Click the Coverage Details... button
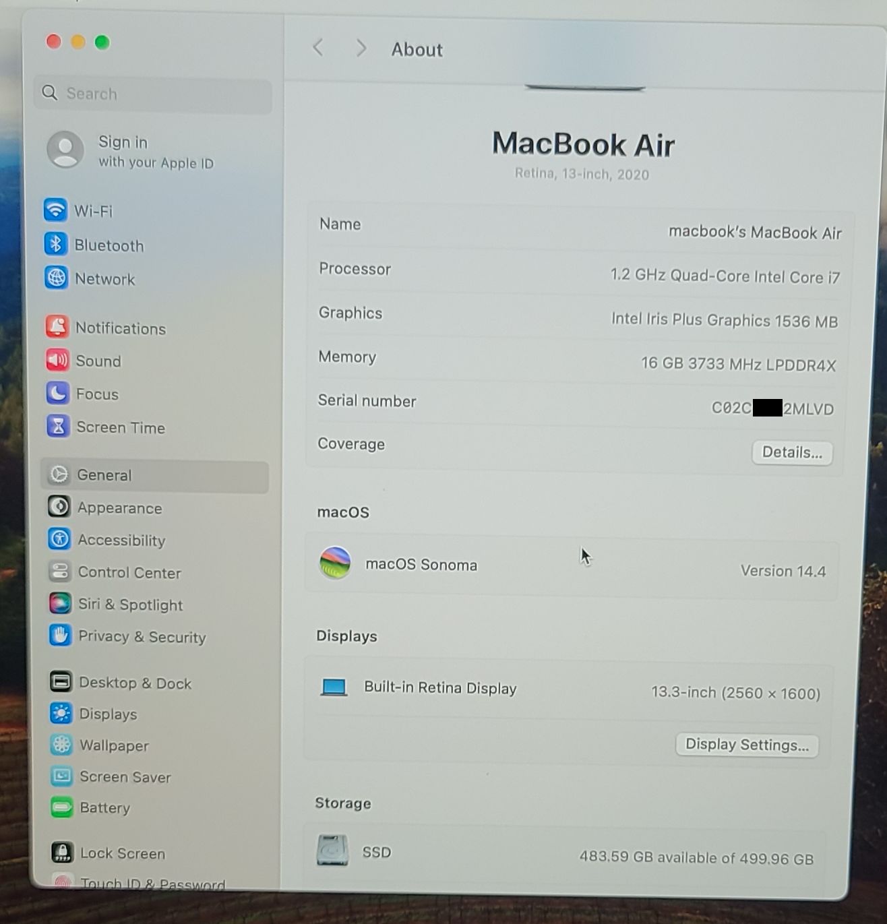Viewport: 887px width, 924px height. tap(792, 452)
